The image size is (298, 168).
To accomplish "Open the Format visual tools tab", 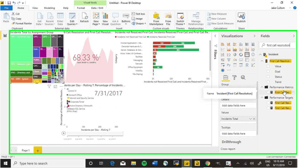I will 81,8.
